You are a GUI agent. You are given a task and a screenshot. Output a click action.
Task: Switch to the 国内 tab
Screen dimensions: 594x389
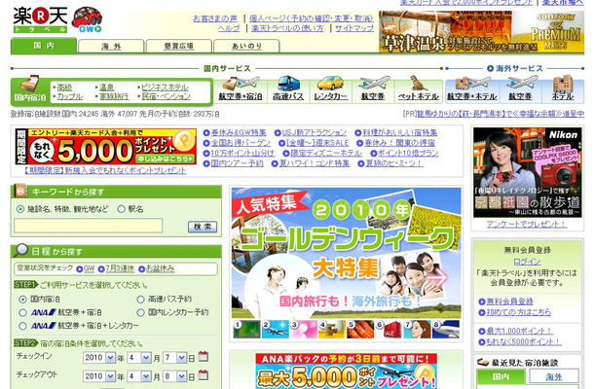[44, 46]
